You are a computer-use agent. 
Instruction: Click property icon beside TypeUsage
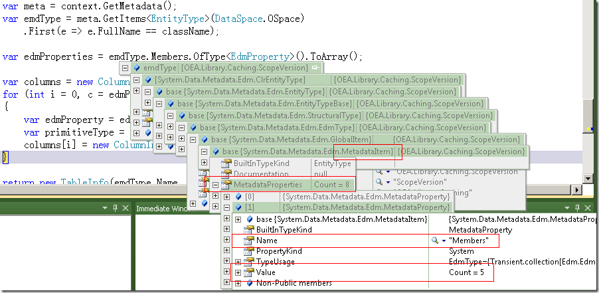249,262
